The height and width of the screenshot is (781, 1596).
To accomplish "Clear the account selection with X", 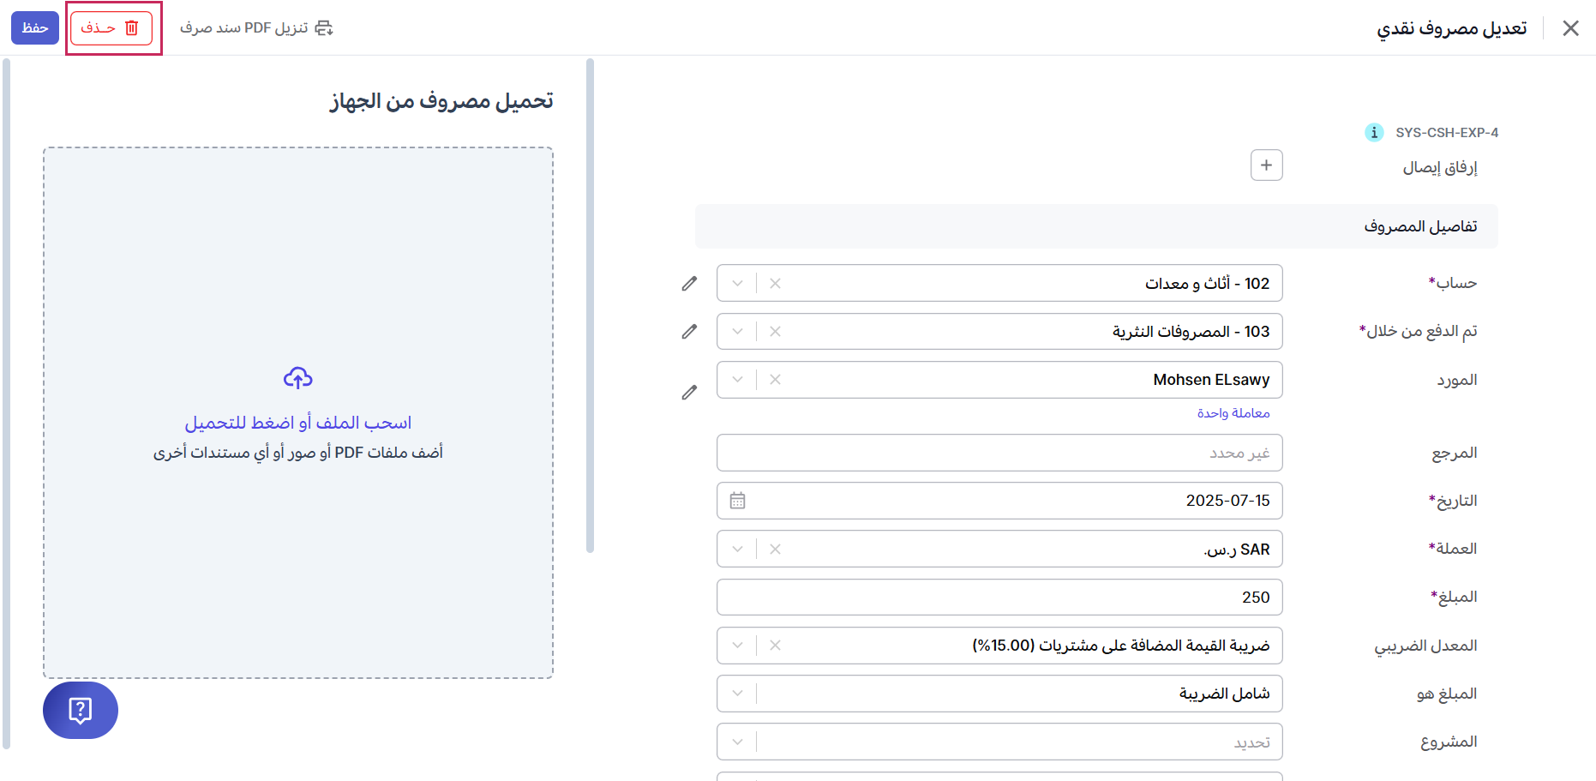I will 775,284.
